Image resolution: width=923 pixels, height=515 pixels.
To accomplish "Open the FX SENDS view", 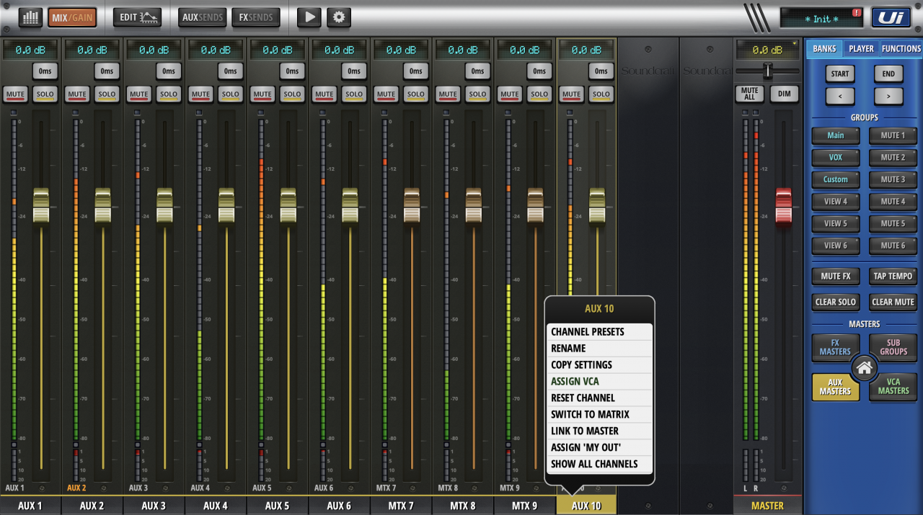I will click(256, 17).
